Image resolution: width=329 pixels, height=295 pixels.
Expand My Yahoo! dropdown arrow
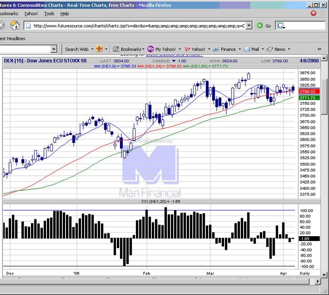[x=180, y=49]
